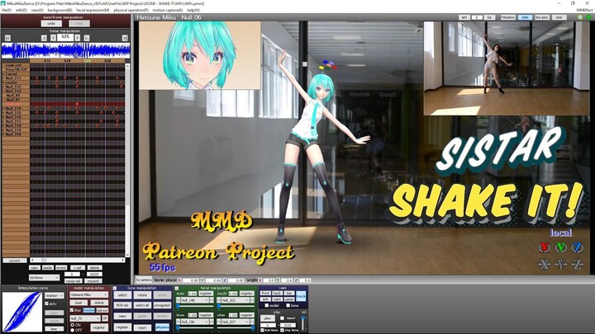The width and height of the screenshot is (595, 334).
Task: Open the other morph dropdown Null_207
Action: [x=236, y=322]
